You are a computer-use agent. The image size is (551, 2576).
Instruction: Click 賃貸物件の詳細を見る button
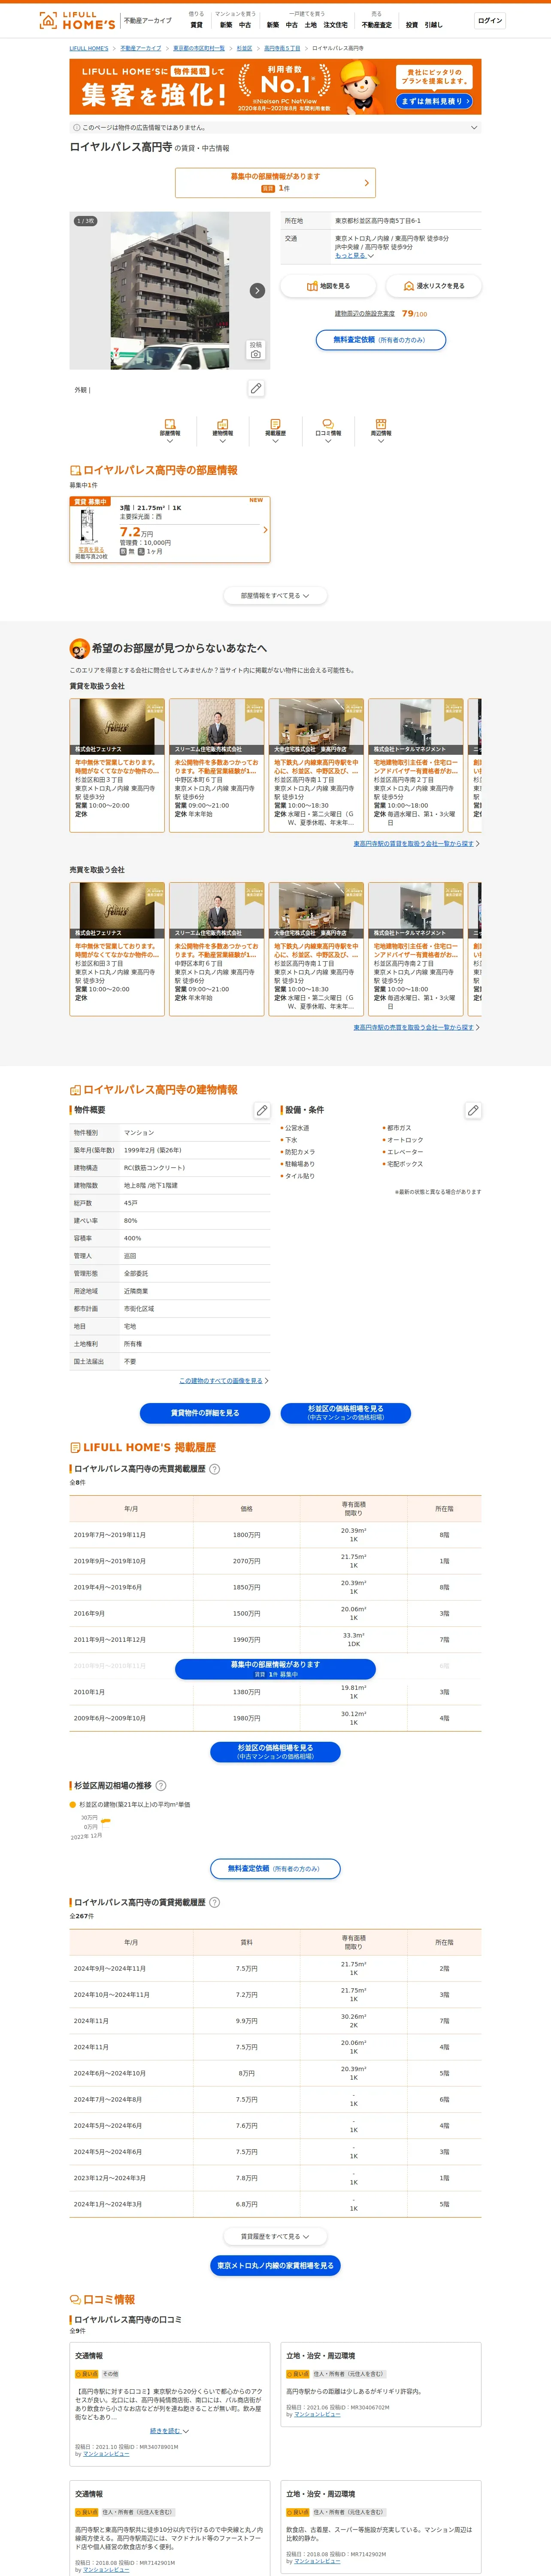[x=205, y=1413]
